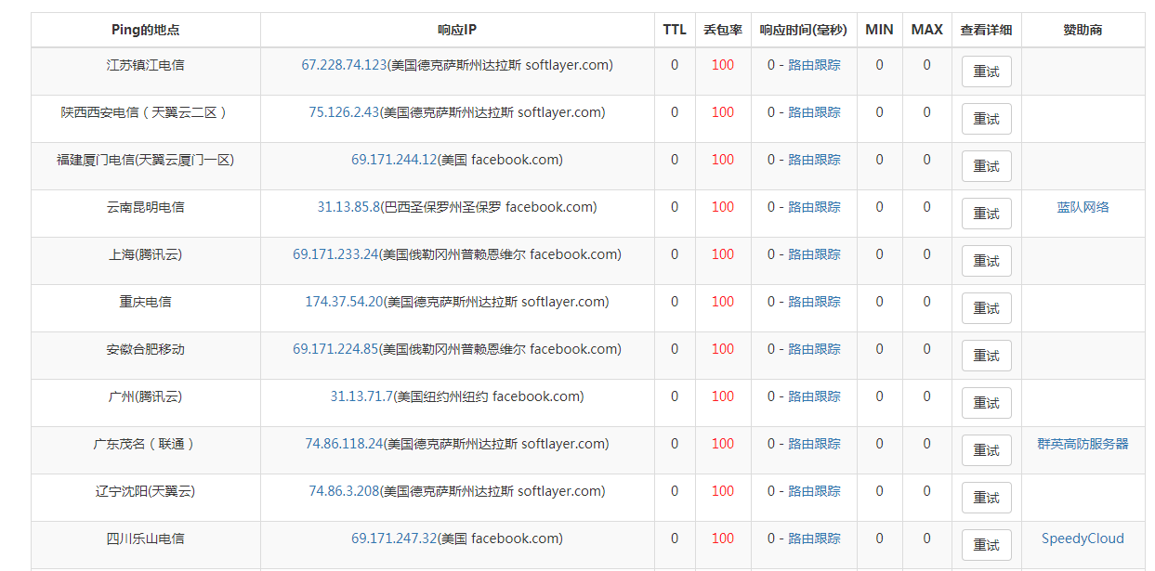Click IP address 69.171.244.12
The width and height of the screenshot is (1155, 571).
coord(394,160)
